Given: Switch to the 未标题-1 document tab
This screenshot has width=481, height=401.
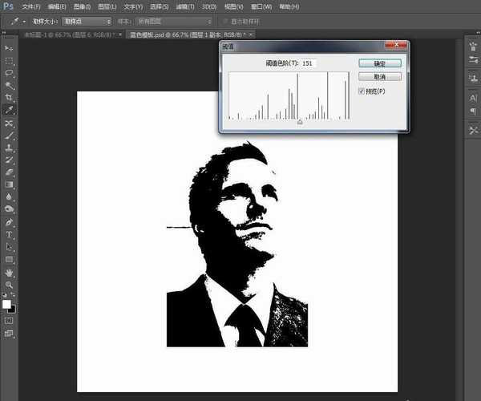Looking at the screenshot, I should [57, 35].
